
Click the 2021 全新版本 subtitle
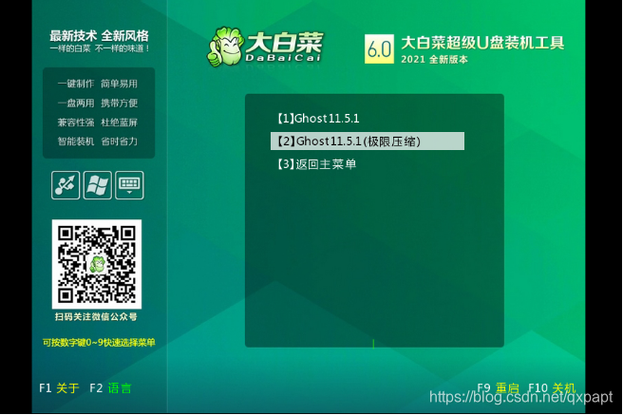(434, 60)
